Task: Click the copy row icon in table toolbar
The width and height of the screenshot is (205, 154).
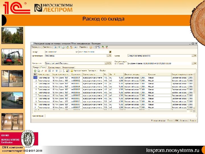Action: point(39,71)
